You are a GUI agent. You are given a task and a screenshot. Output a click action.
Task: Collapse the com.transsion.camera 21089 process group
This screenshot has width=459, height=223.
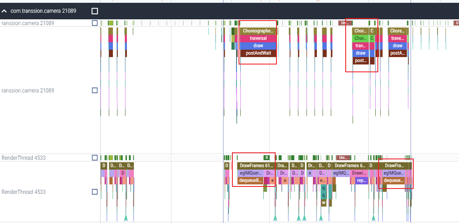coord(4,11)
